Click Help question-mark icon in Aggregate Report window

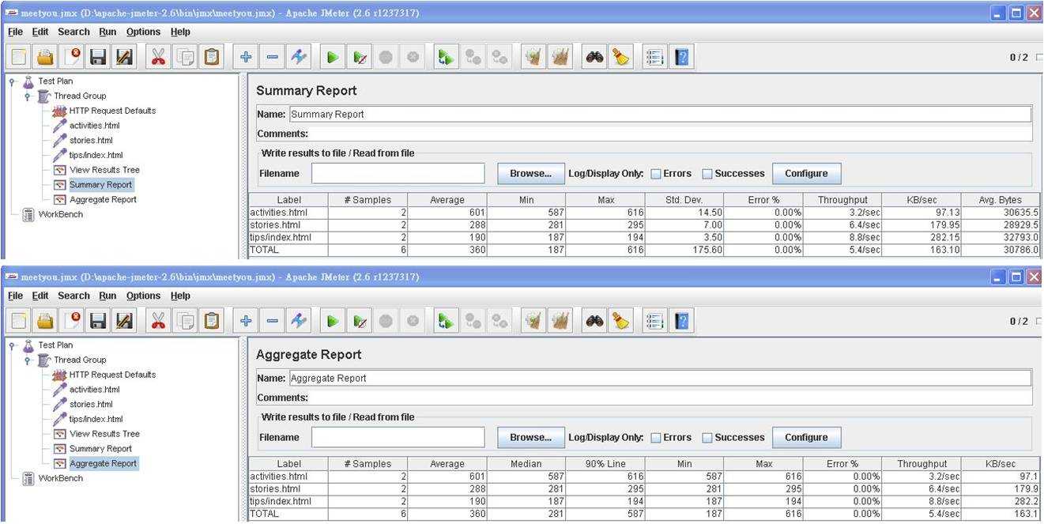point(681,321)
